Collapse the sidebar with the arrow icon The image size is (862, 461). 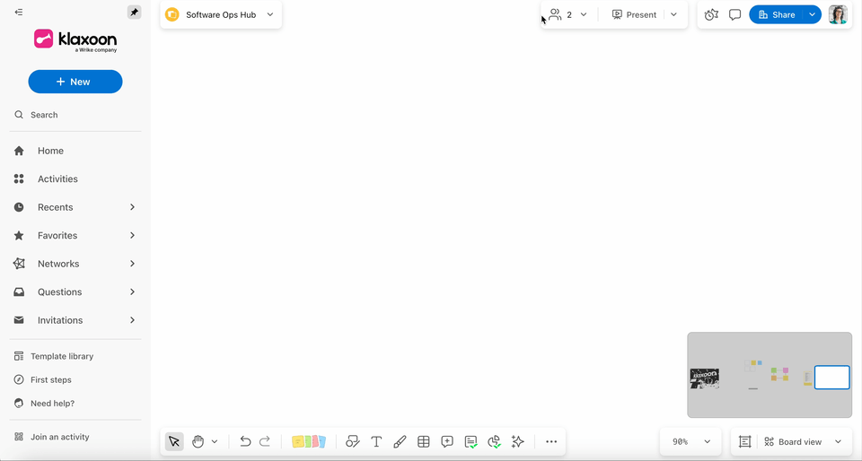[19, 12]
